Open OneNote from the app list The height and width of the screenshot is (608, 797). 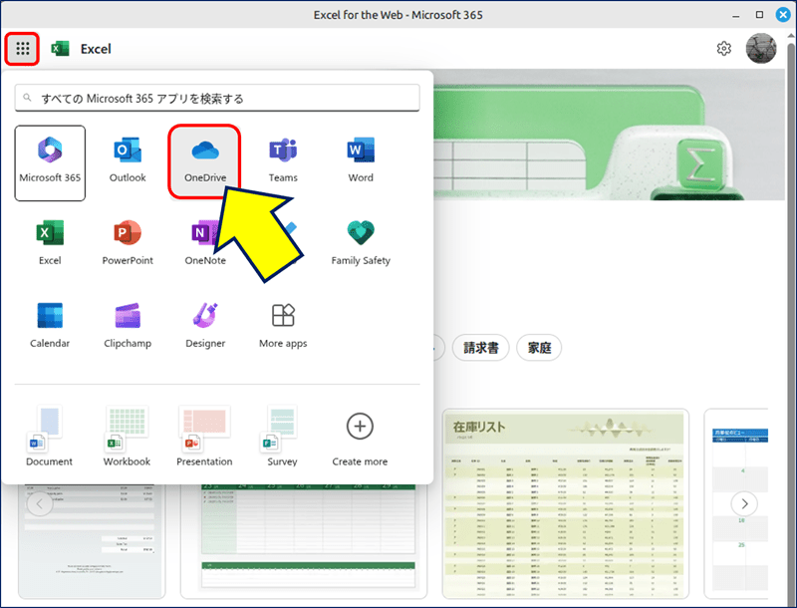pyautogui.click(x=205, y=243)
